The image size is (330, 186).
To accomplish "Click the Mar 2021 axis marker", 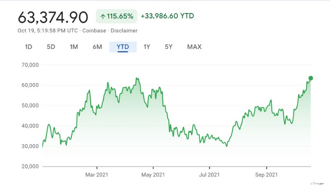I will point(97,175).
